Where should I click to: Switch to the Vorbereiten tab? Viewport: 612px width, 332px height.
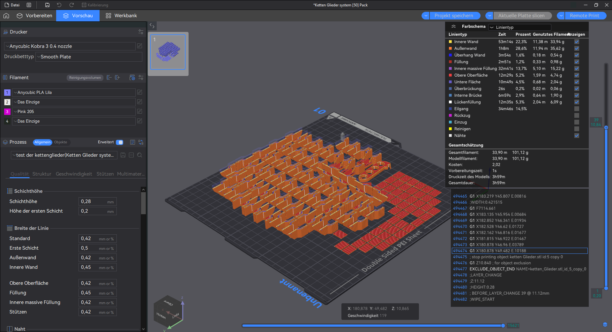point(34,16)
